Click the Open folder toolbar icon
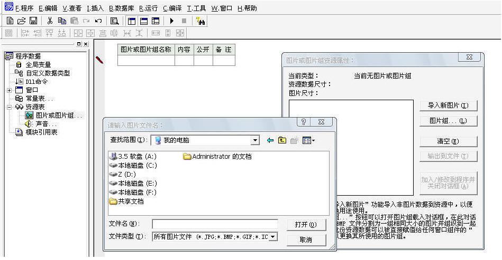 (x=22, y=21)
